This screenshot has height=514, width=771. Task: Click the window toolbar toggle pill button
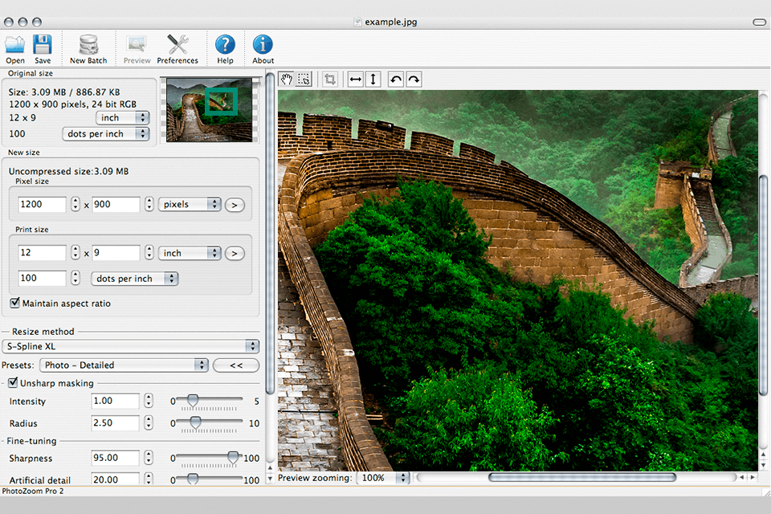[x=759, y=22]
